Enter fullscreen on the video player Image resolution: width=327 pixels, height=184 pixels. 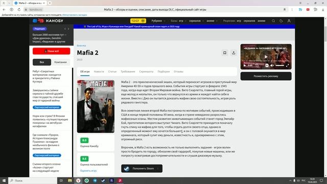pos(287,65)
